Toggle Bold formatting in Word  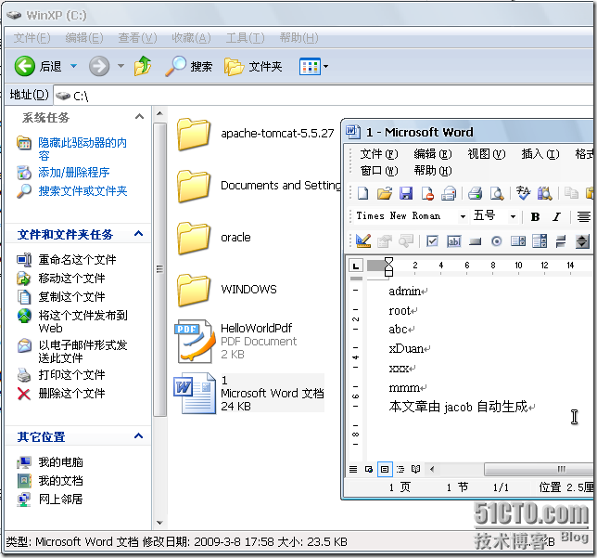click(x=535, y=216)
